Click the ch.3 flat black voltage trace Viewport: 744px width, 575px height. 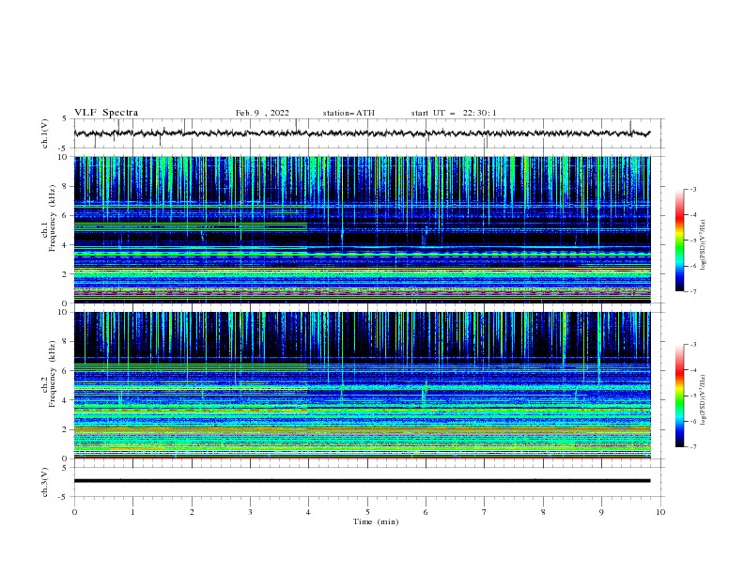point(362,481)
